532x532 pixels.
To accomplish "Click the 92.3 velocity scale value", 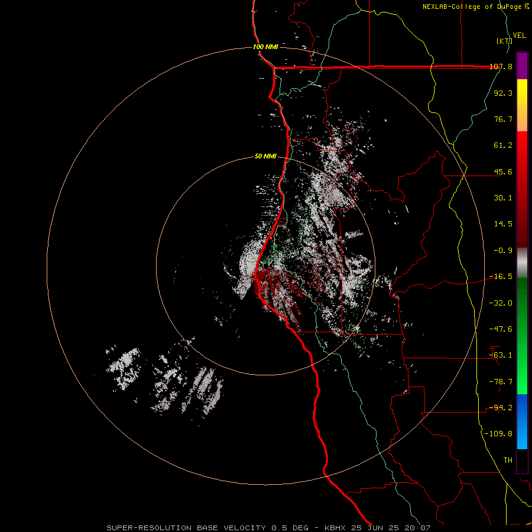I will pyautogui.click(x=503, y=93).
